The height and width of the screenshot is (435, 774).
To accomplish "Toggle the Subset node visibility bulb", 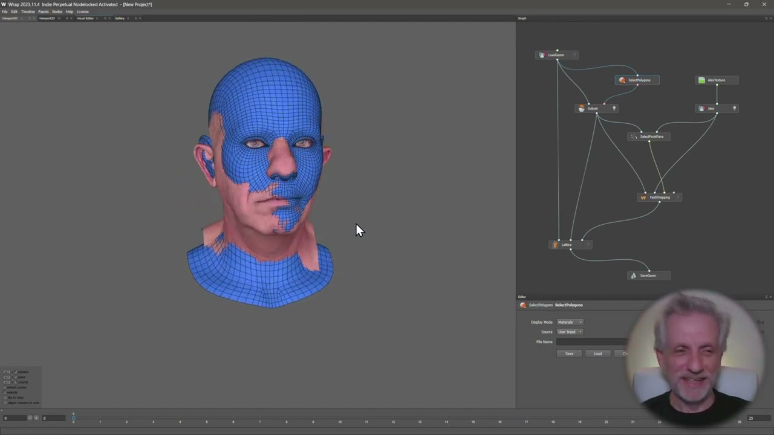I will tap(614, 108).
